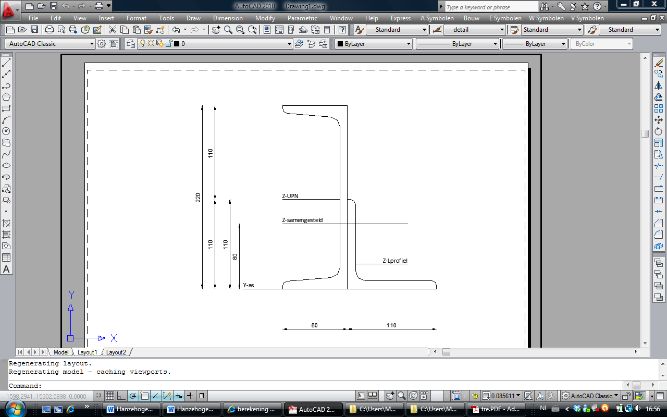
Task: Open the Dimension menu
Action: (228, 18)
